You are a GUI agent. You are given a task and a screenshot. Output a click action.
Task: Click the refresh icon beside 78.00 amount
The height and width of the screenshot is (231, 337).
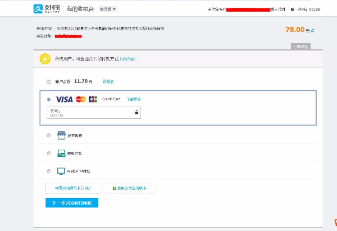click(313, 30)
